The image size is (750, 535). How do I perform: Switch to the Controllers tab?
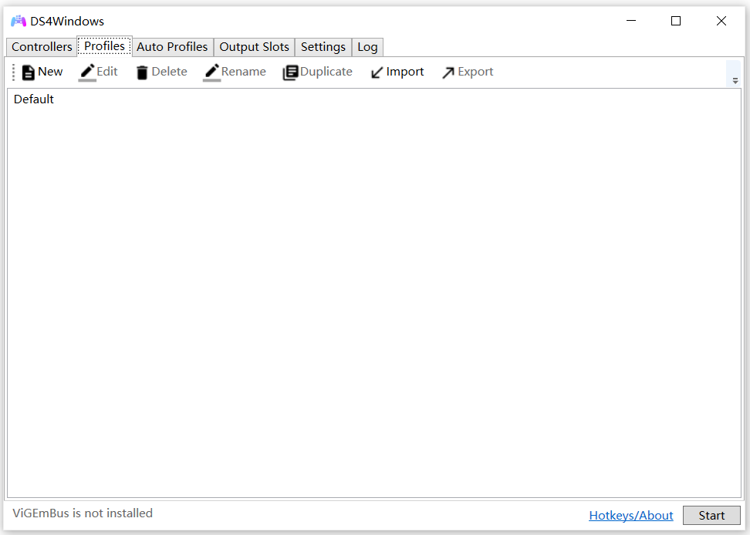pyautogui.click(x=42, y=47)
